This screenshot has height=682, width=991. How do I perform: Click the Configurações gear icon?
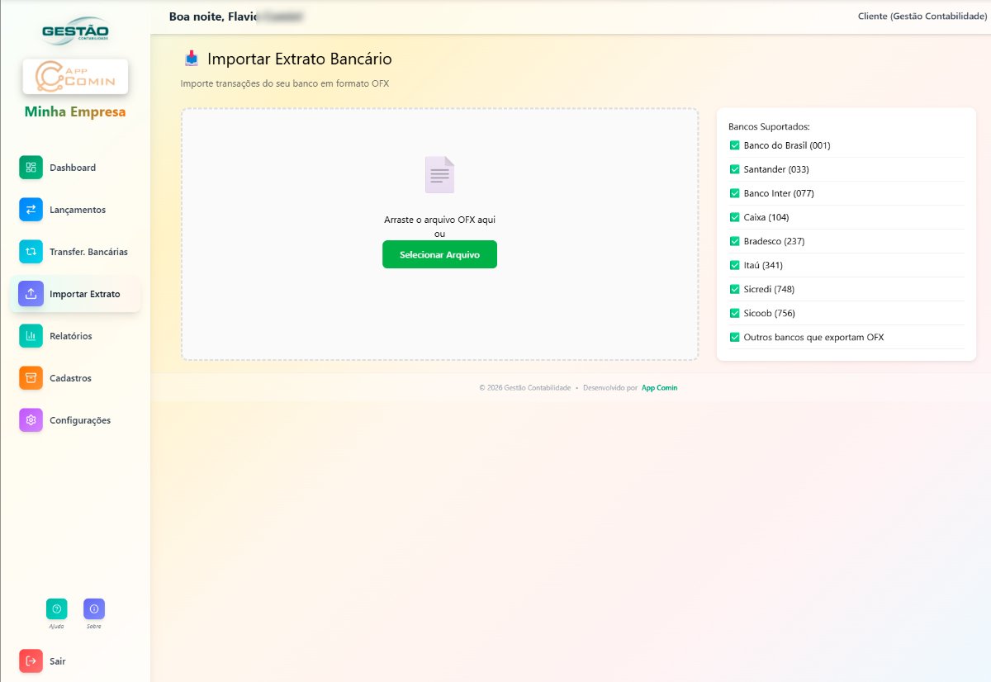[x=31, y=420]
